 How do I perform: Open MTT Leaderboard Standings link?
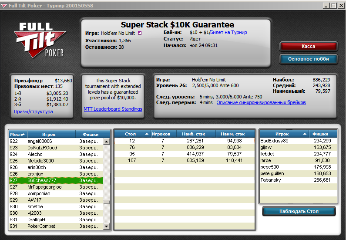pos(113,109)
